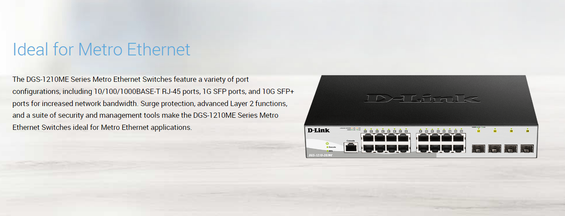Viewport: 565px width, 216px height.
Task: Click the yellow port 17 number label
Action: (478, 131)
